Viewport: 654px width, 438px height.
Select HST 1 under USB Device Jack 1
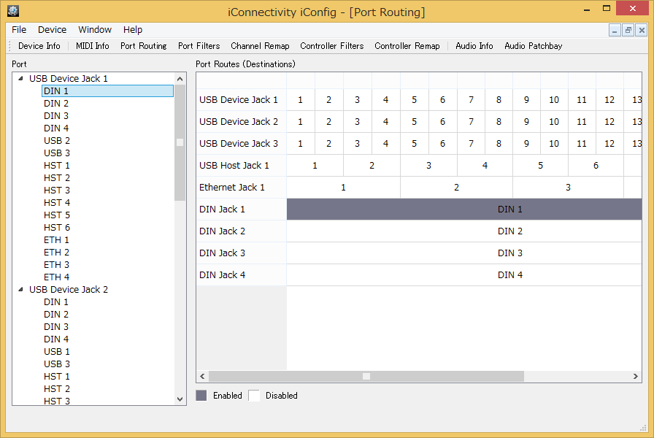57,166
